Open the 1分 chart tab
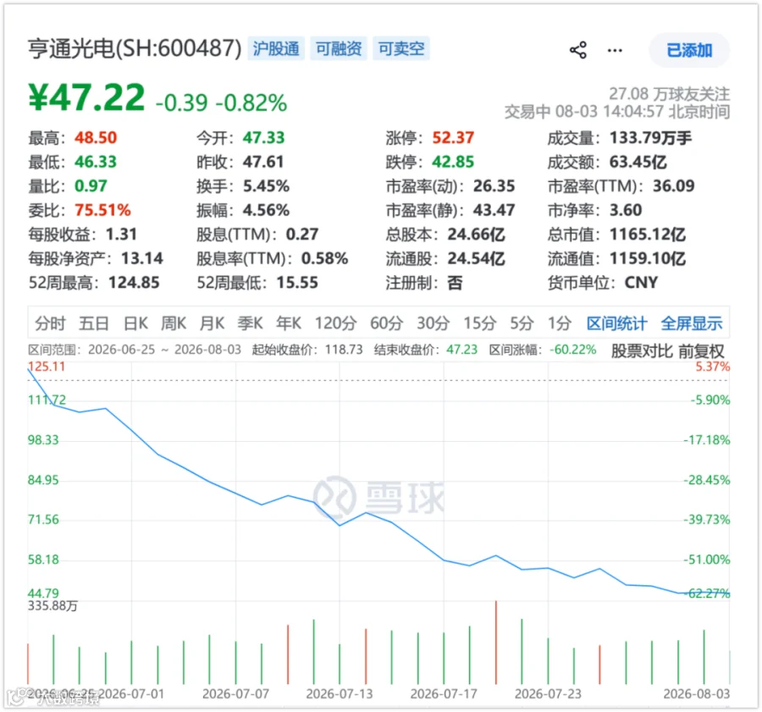The height and width of the screenshot is (712, 762). coord(560,323)
